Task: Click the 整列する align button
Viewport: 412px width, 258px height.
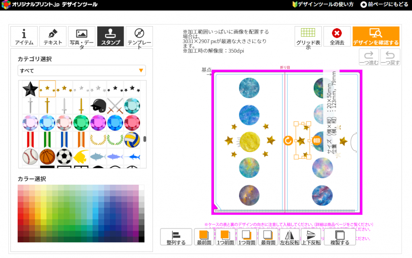Action: tap(176, 237)
